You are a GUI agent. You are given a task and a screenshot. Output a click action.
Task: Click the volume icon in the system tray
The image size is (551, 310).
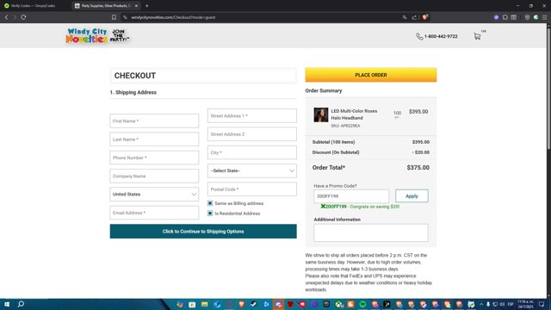[502, 304]
